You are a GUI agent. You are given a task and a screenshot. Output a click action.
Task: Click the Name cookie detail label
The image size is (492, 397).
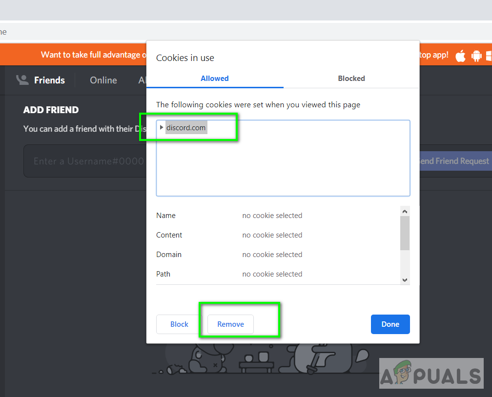coord(166,216)
